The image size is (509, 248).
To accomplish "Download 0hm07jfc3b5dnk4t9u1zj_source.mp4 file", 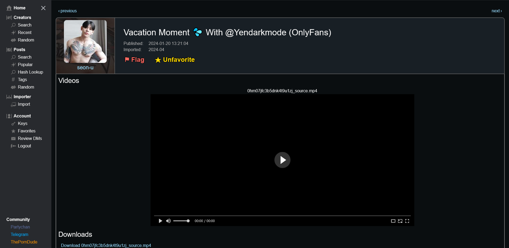I will (x=106, y=245).
